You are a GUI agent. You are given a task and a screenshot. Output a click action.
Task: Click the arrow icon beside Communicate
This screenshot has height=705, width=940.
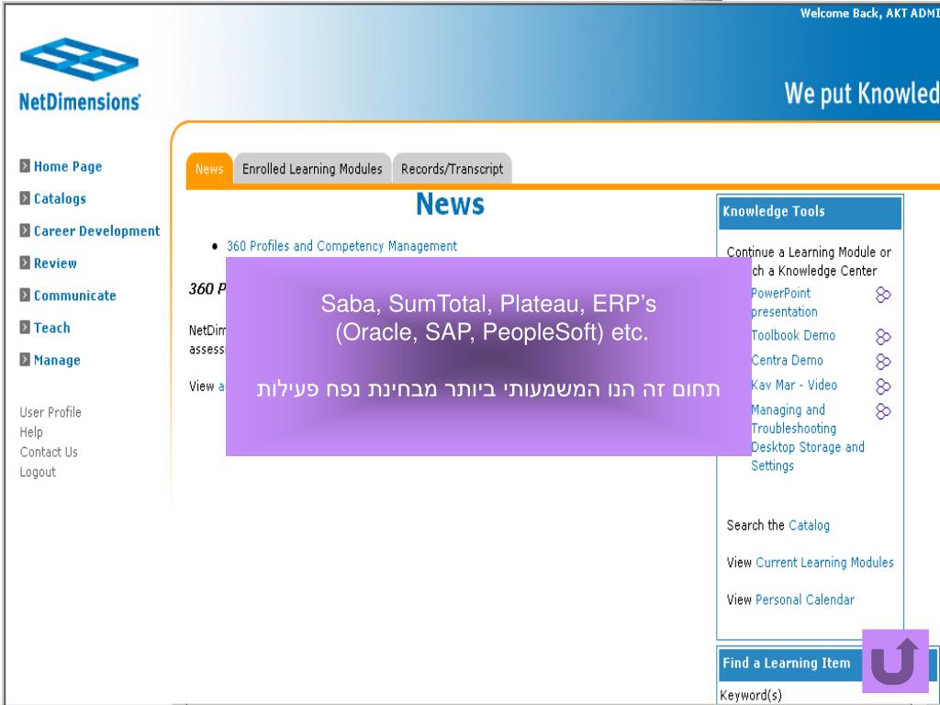tap(25, 295)
